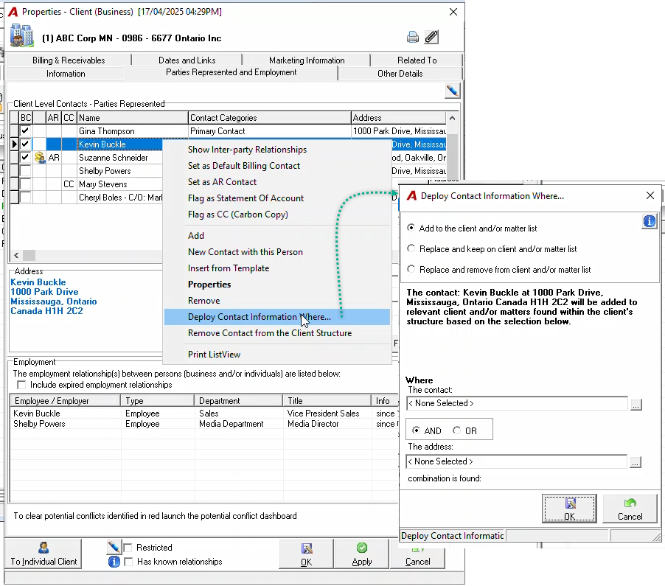Viewport: 665px width, 586px height.
Task: Click the To Individual Client button
Action: 43,554
